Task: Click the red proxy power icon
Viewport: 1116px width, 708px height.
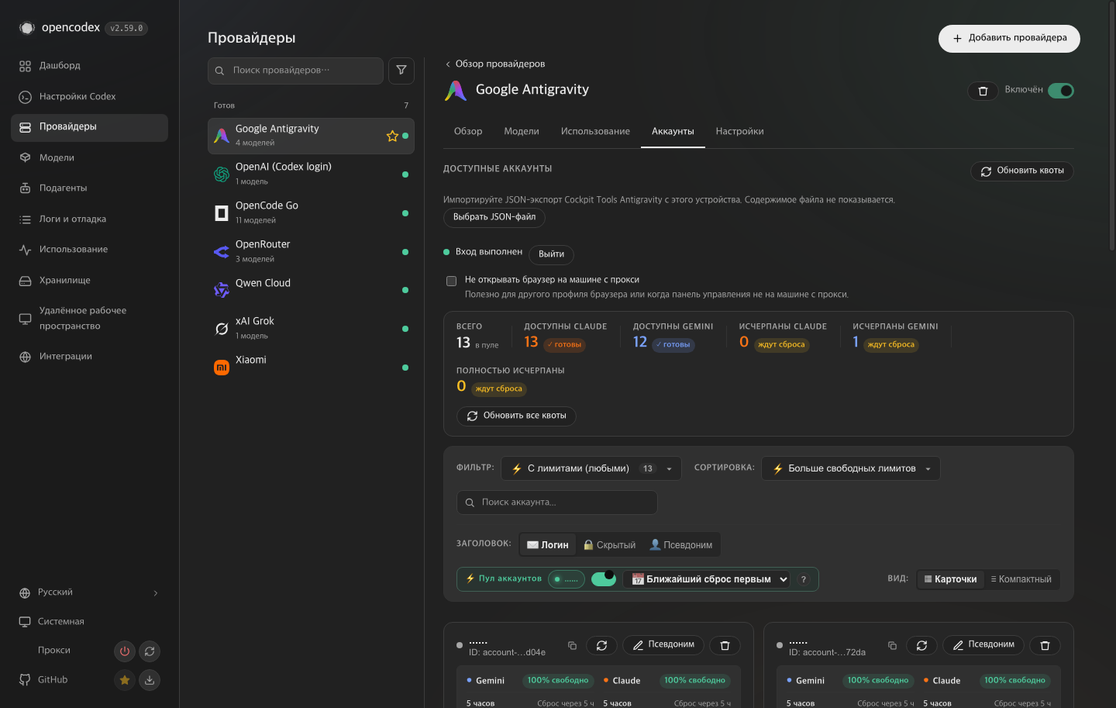Action: (x=125, y=651)
